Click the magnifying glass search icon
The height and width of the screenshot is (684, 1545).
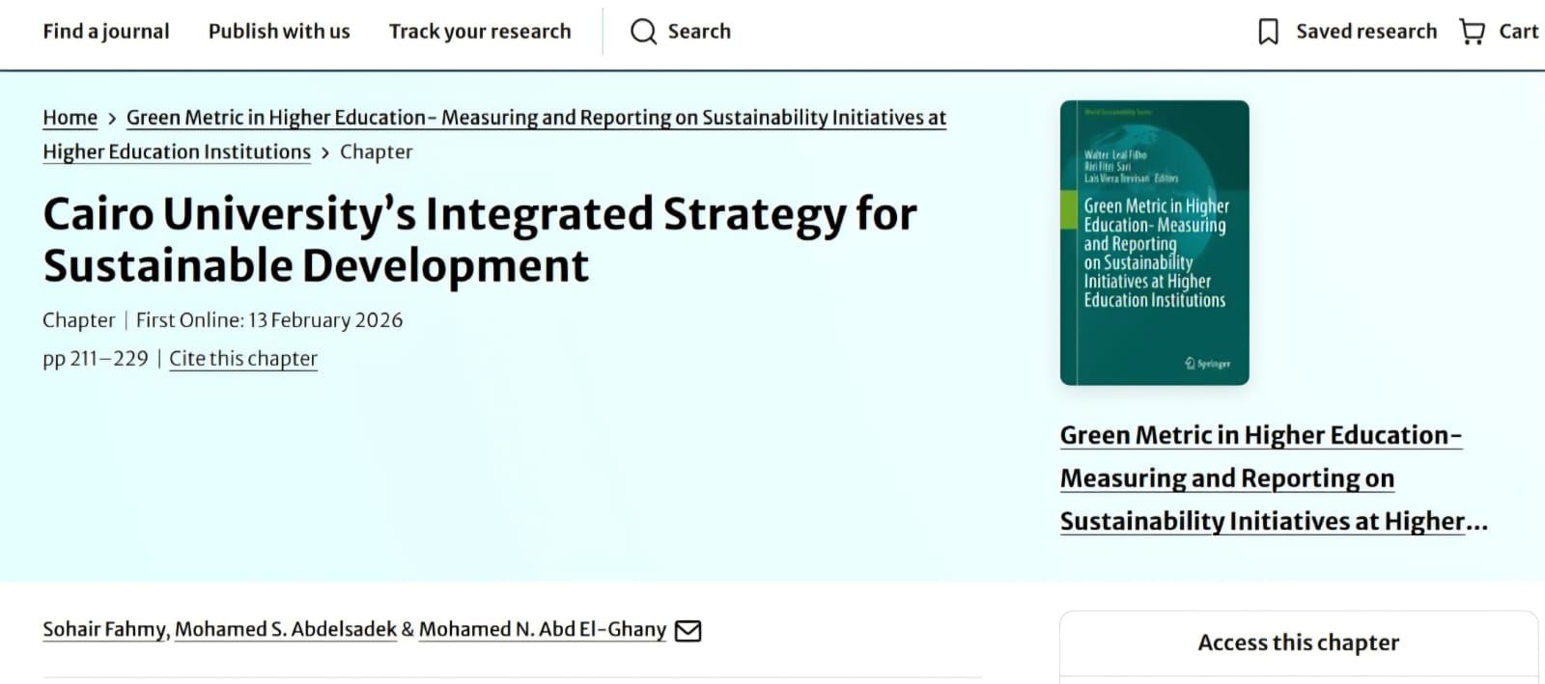tap(643, 32)
